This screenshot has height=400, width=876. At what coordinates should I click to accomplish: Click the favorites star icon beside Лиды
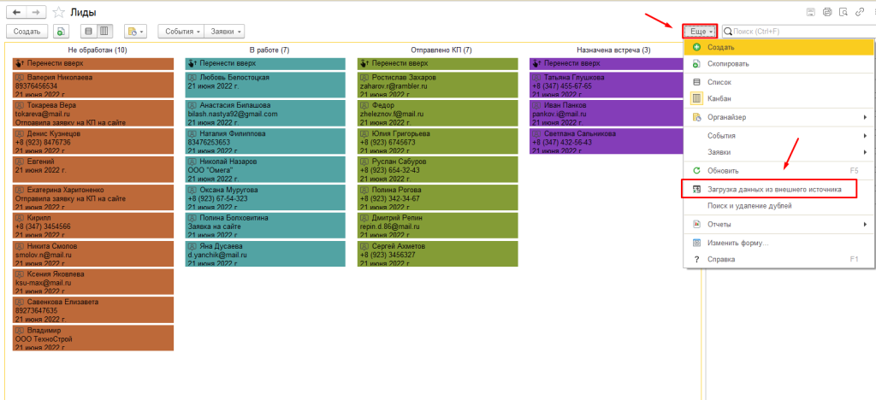tap(57, 12)
